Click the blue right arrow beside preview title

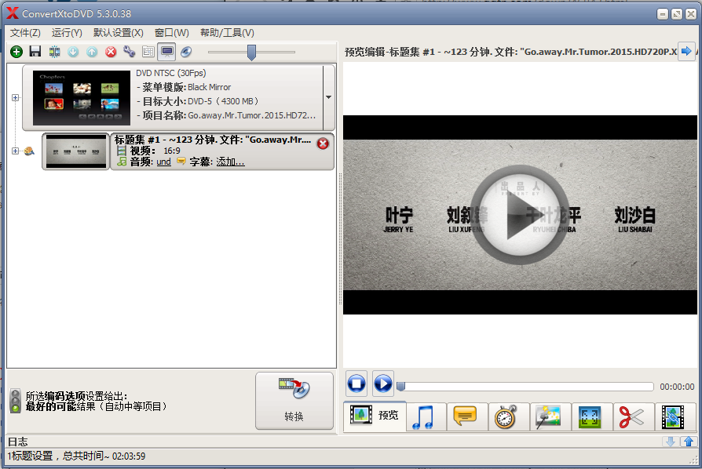686,52
